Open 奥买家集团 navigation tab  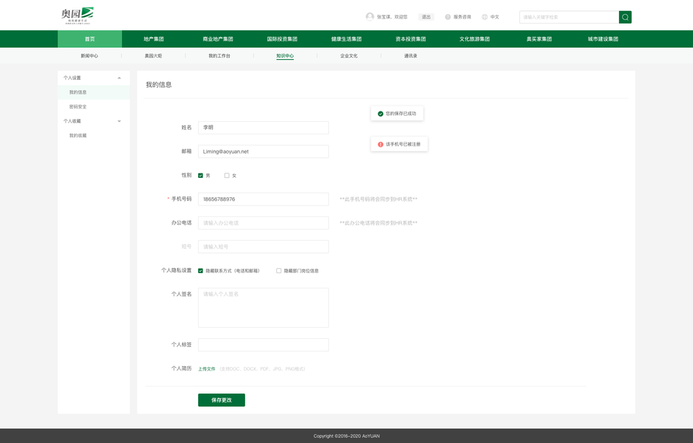[539, 39]
